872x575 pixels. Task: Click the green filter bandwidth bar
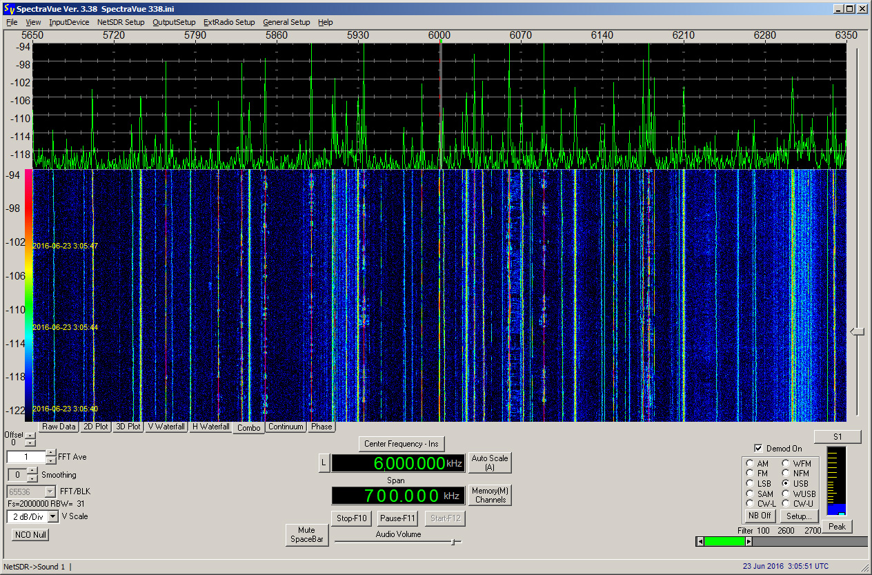click(x=724, y=541)
